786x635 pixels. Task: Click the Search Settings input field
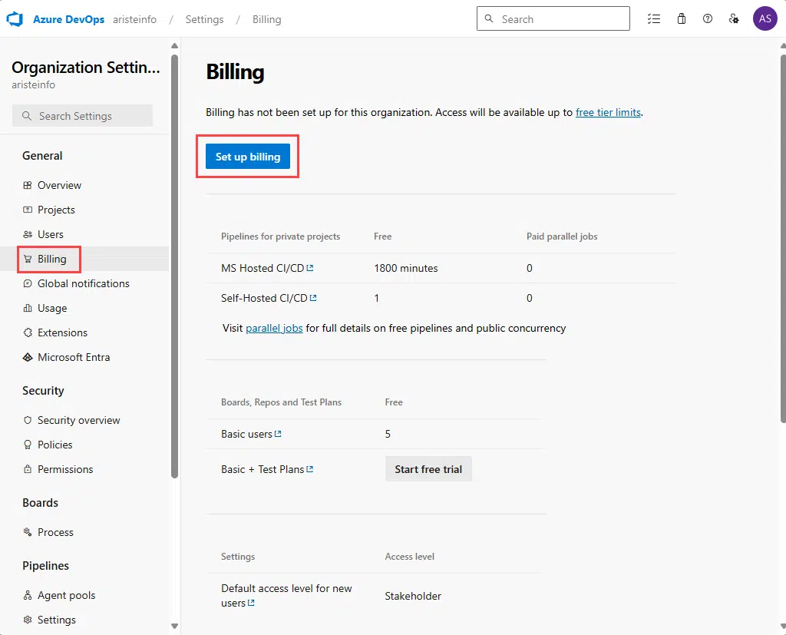[x=82, y=115]
